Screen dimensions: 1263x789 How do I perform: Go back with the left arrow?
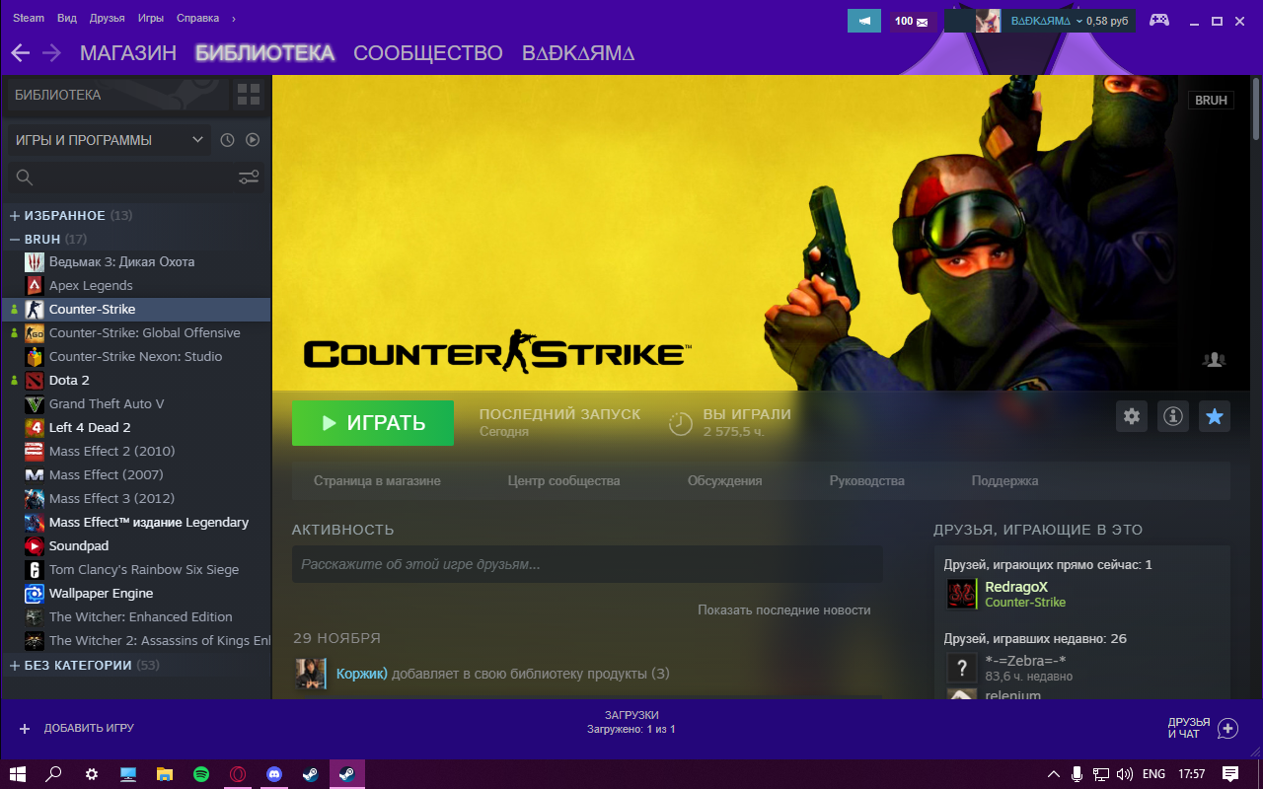click(x=20, y=53)
